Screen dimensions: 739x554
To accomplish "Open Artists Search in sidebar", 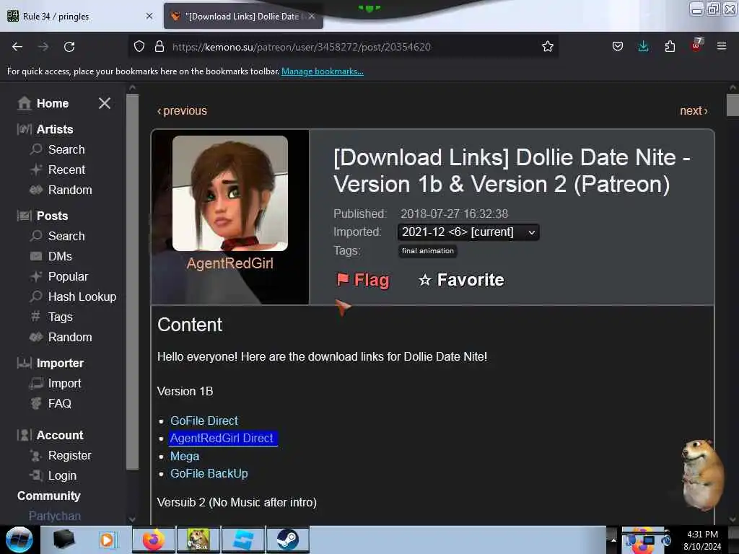I will (66, 149).
